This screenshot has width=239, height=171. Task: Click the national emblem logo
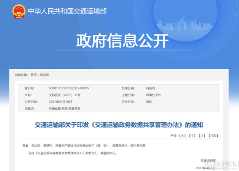click(x=19, y=11)
